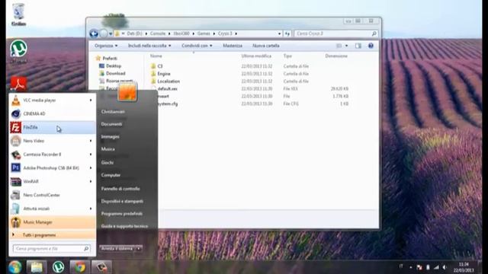Image resolution: width=488 pixels, height=274 pixels.
Task: Open Dispositivi e stampanti
Action: (x=122, y=201)
